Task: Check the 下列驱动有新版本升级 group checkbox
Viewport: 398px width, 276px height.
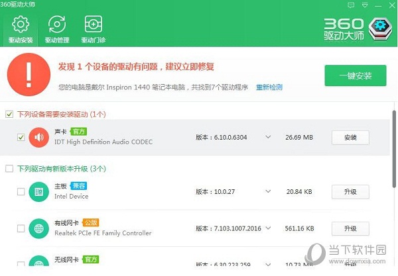Action: click(9, 169)
